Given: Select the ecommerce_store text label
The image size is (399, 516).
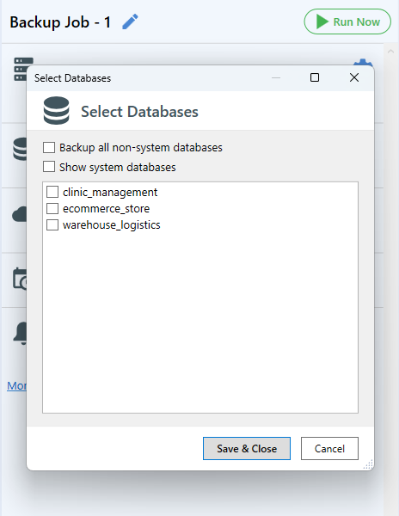Looking at the screenshot, I should pyautogui.click(x=107, y=209).
